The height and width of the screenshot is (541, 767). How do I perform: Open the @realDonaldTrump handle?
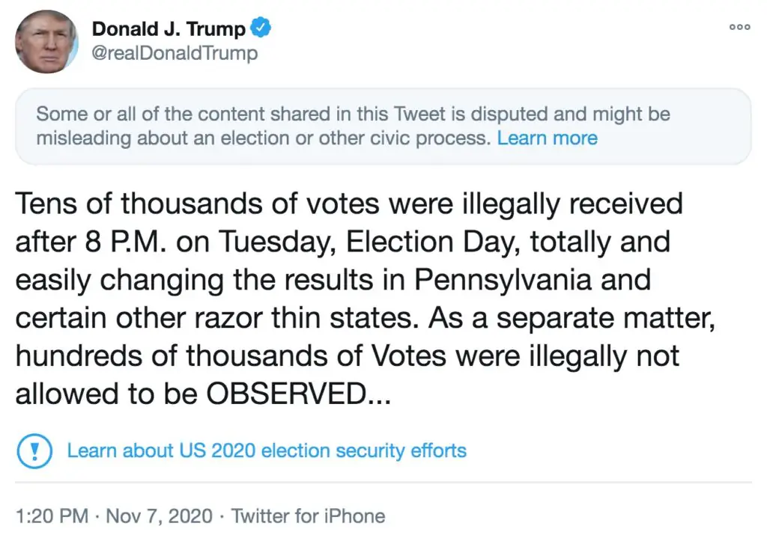point(175,53)
